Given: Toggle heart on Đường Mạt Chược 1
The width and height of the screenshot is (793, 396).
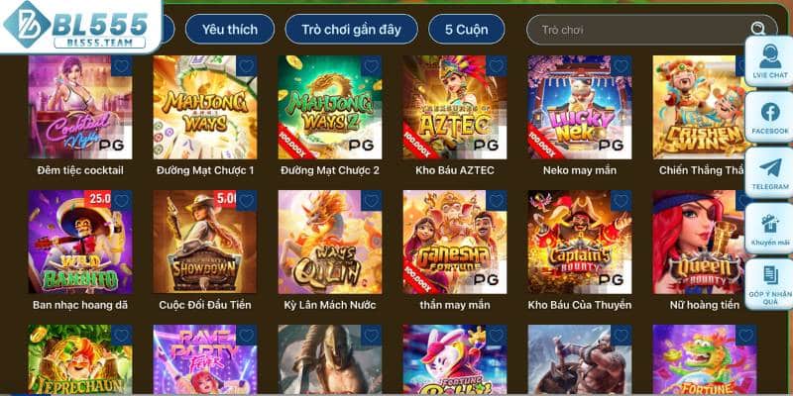Looking at the screenshot, I should (x=246, y=66).
